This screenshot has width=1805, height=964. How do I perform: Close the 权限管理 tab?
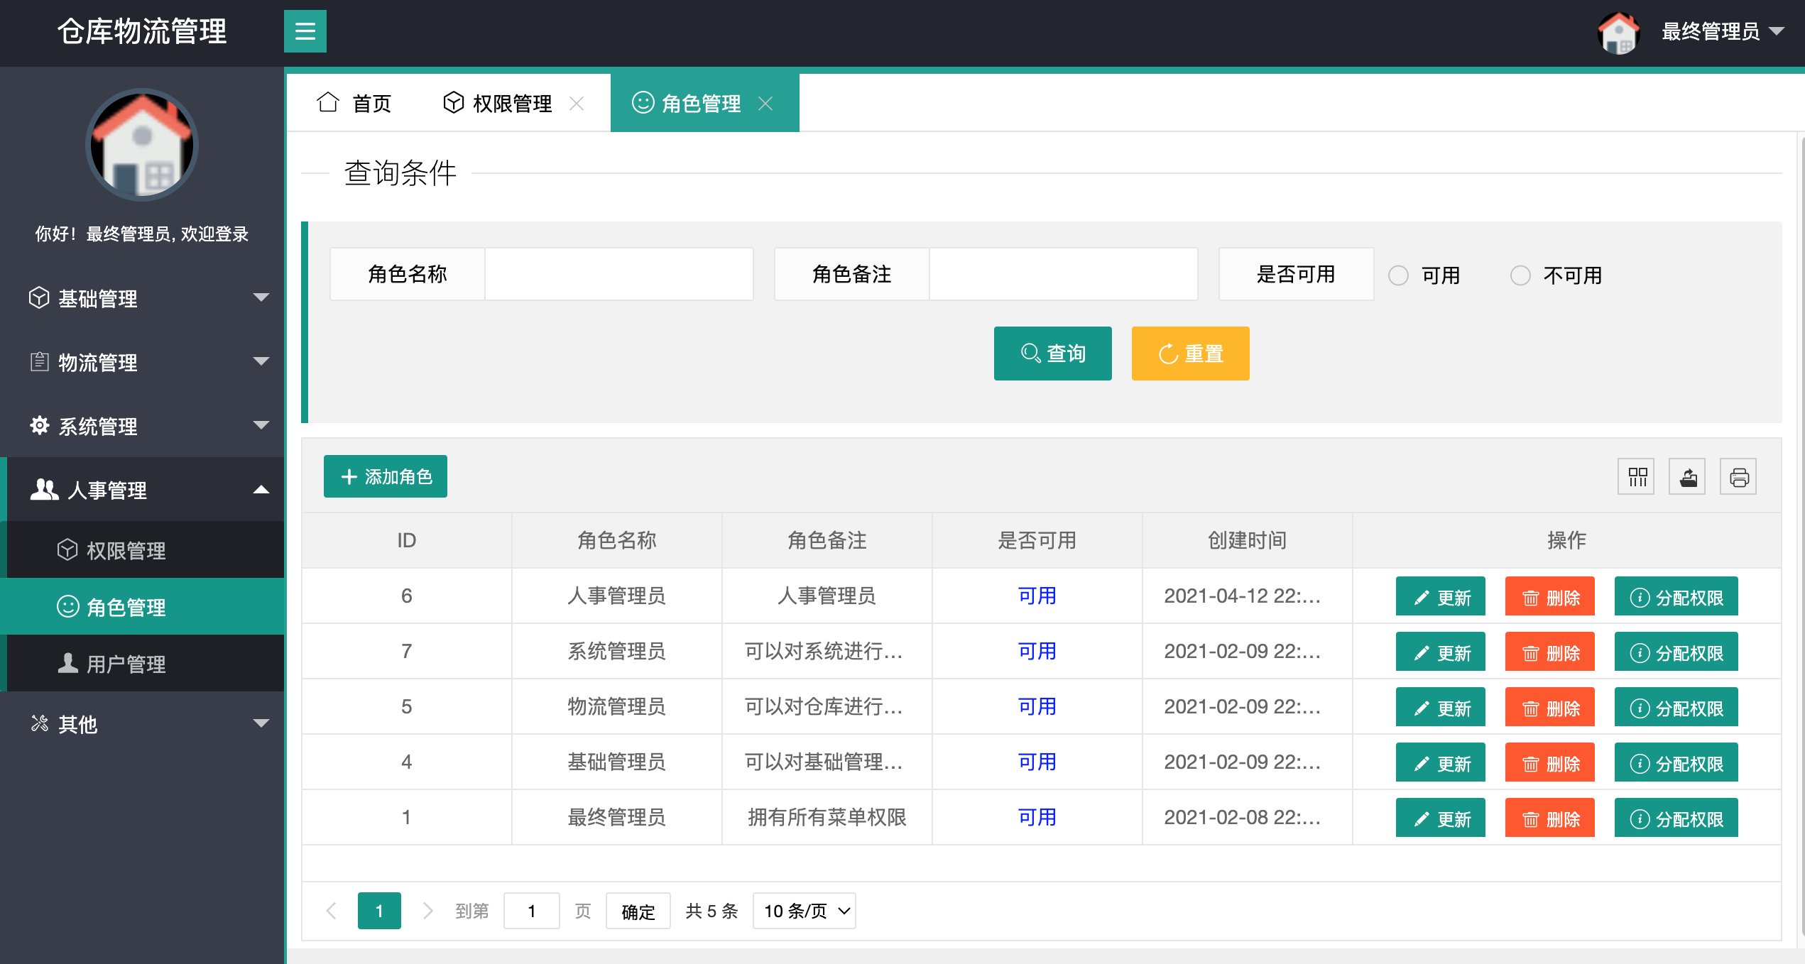(577, 104)
